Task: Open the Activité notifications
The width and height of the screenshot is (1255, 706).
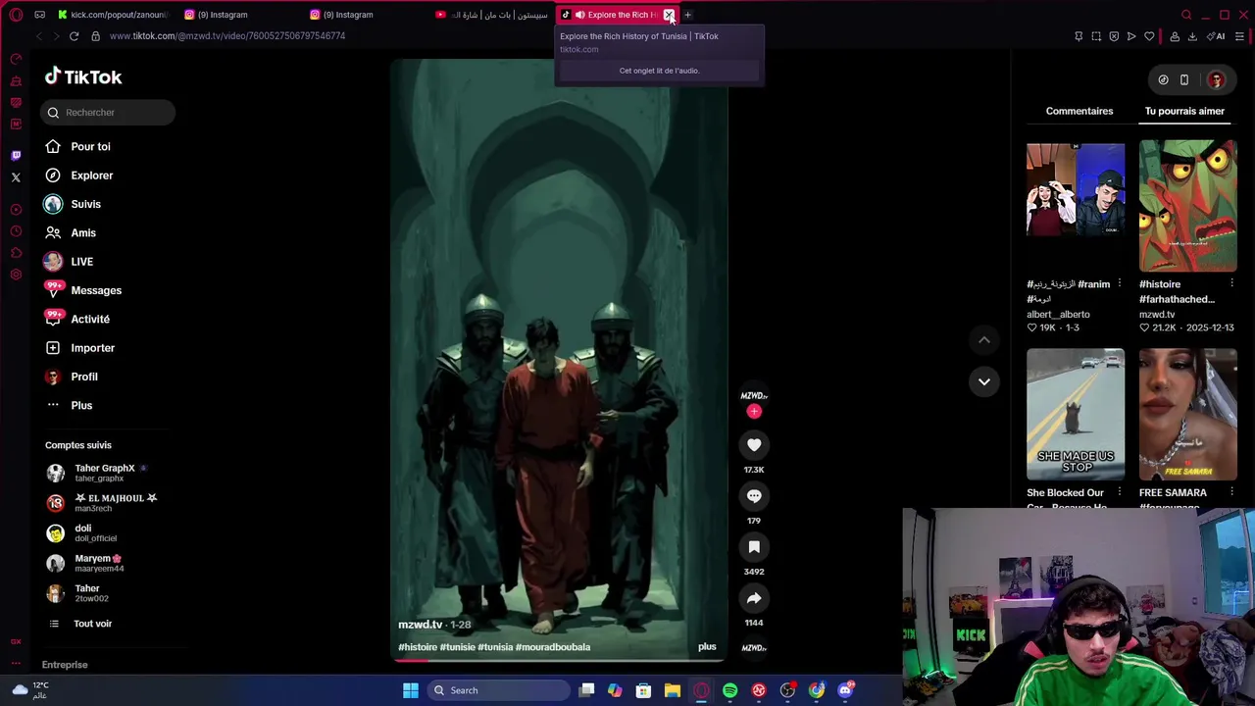Action: tap(90, 319)
